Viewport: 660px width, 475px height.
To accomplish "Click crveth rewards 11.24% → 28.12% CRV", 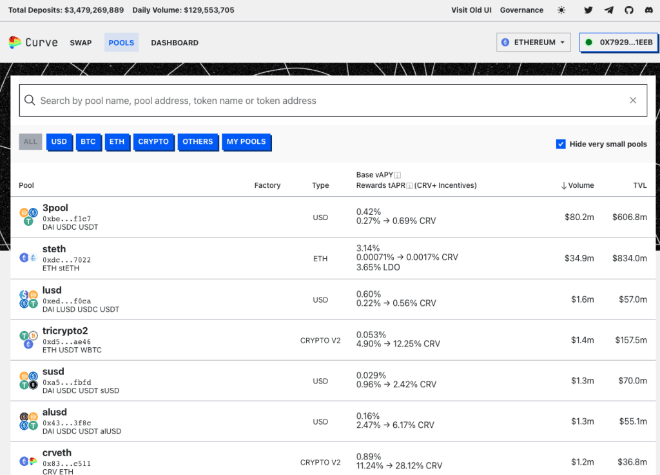I will [399, 466].
